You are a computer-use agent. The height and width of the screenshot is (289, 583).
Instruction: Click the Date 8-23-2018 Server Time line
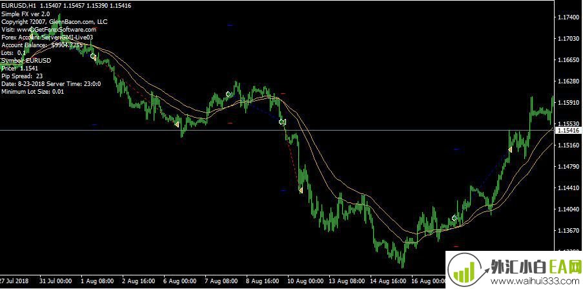click(x=51, y=84)
